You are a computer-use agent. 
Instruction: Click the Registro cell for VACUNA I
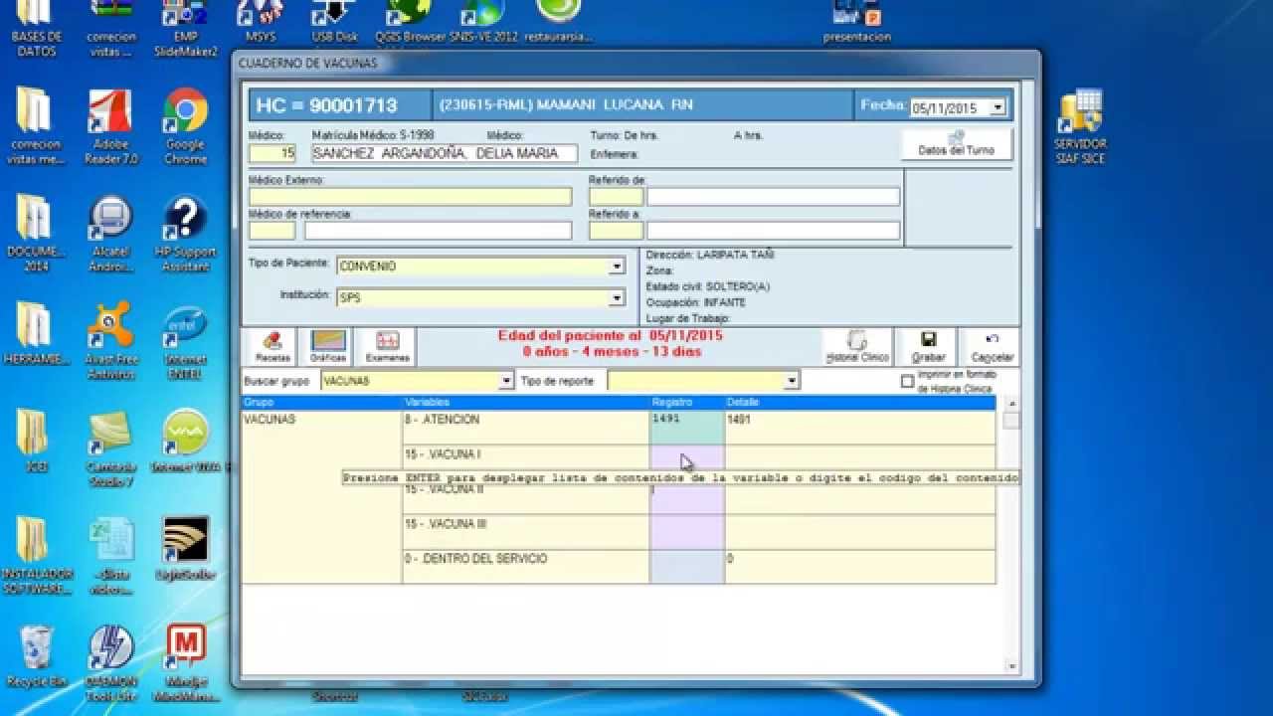click(x=687, y=455)
